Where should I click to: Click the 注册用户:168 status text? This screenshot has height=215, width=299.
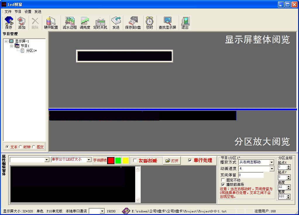coord(265,211)
